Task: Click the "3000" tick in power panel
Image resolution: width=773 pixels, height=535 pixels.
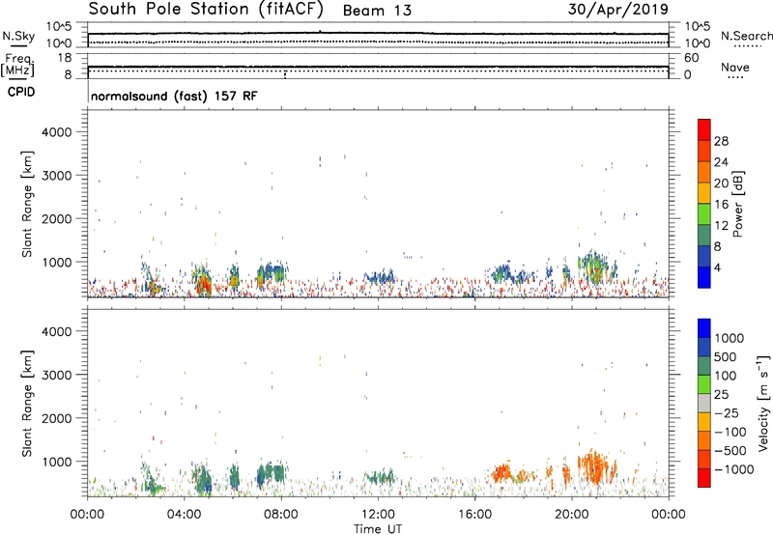Action: tap(56, 176)
